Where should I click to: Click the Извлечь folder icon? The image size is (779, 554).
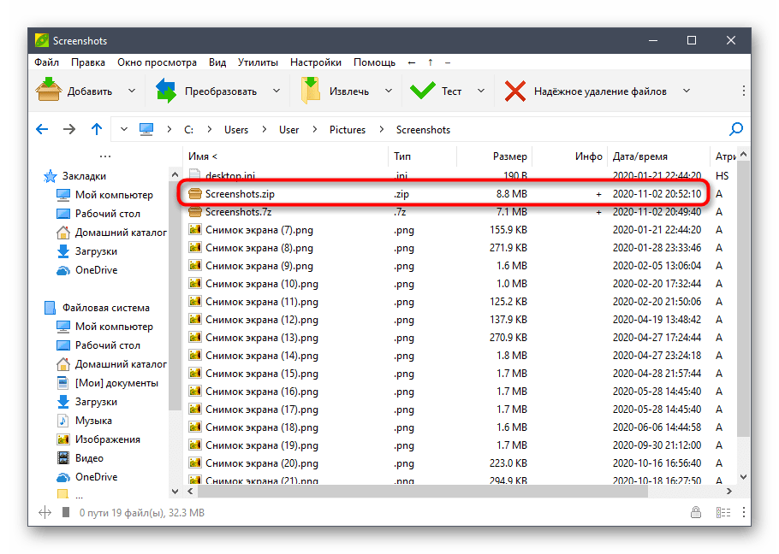coord(311,91)
